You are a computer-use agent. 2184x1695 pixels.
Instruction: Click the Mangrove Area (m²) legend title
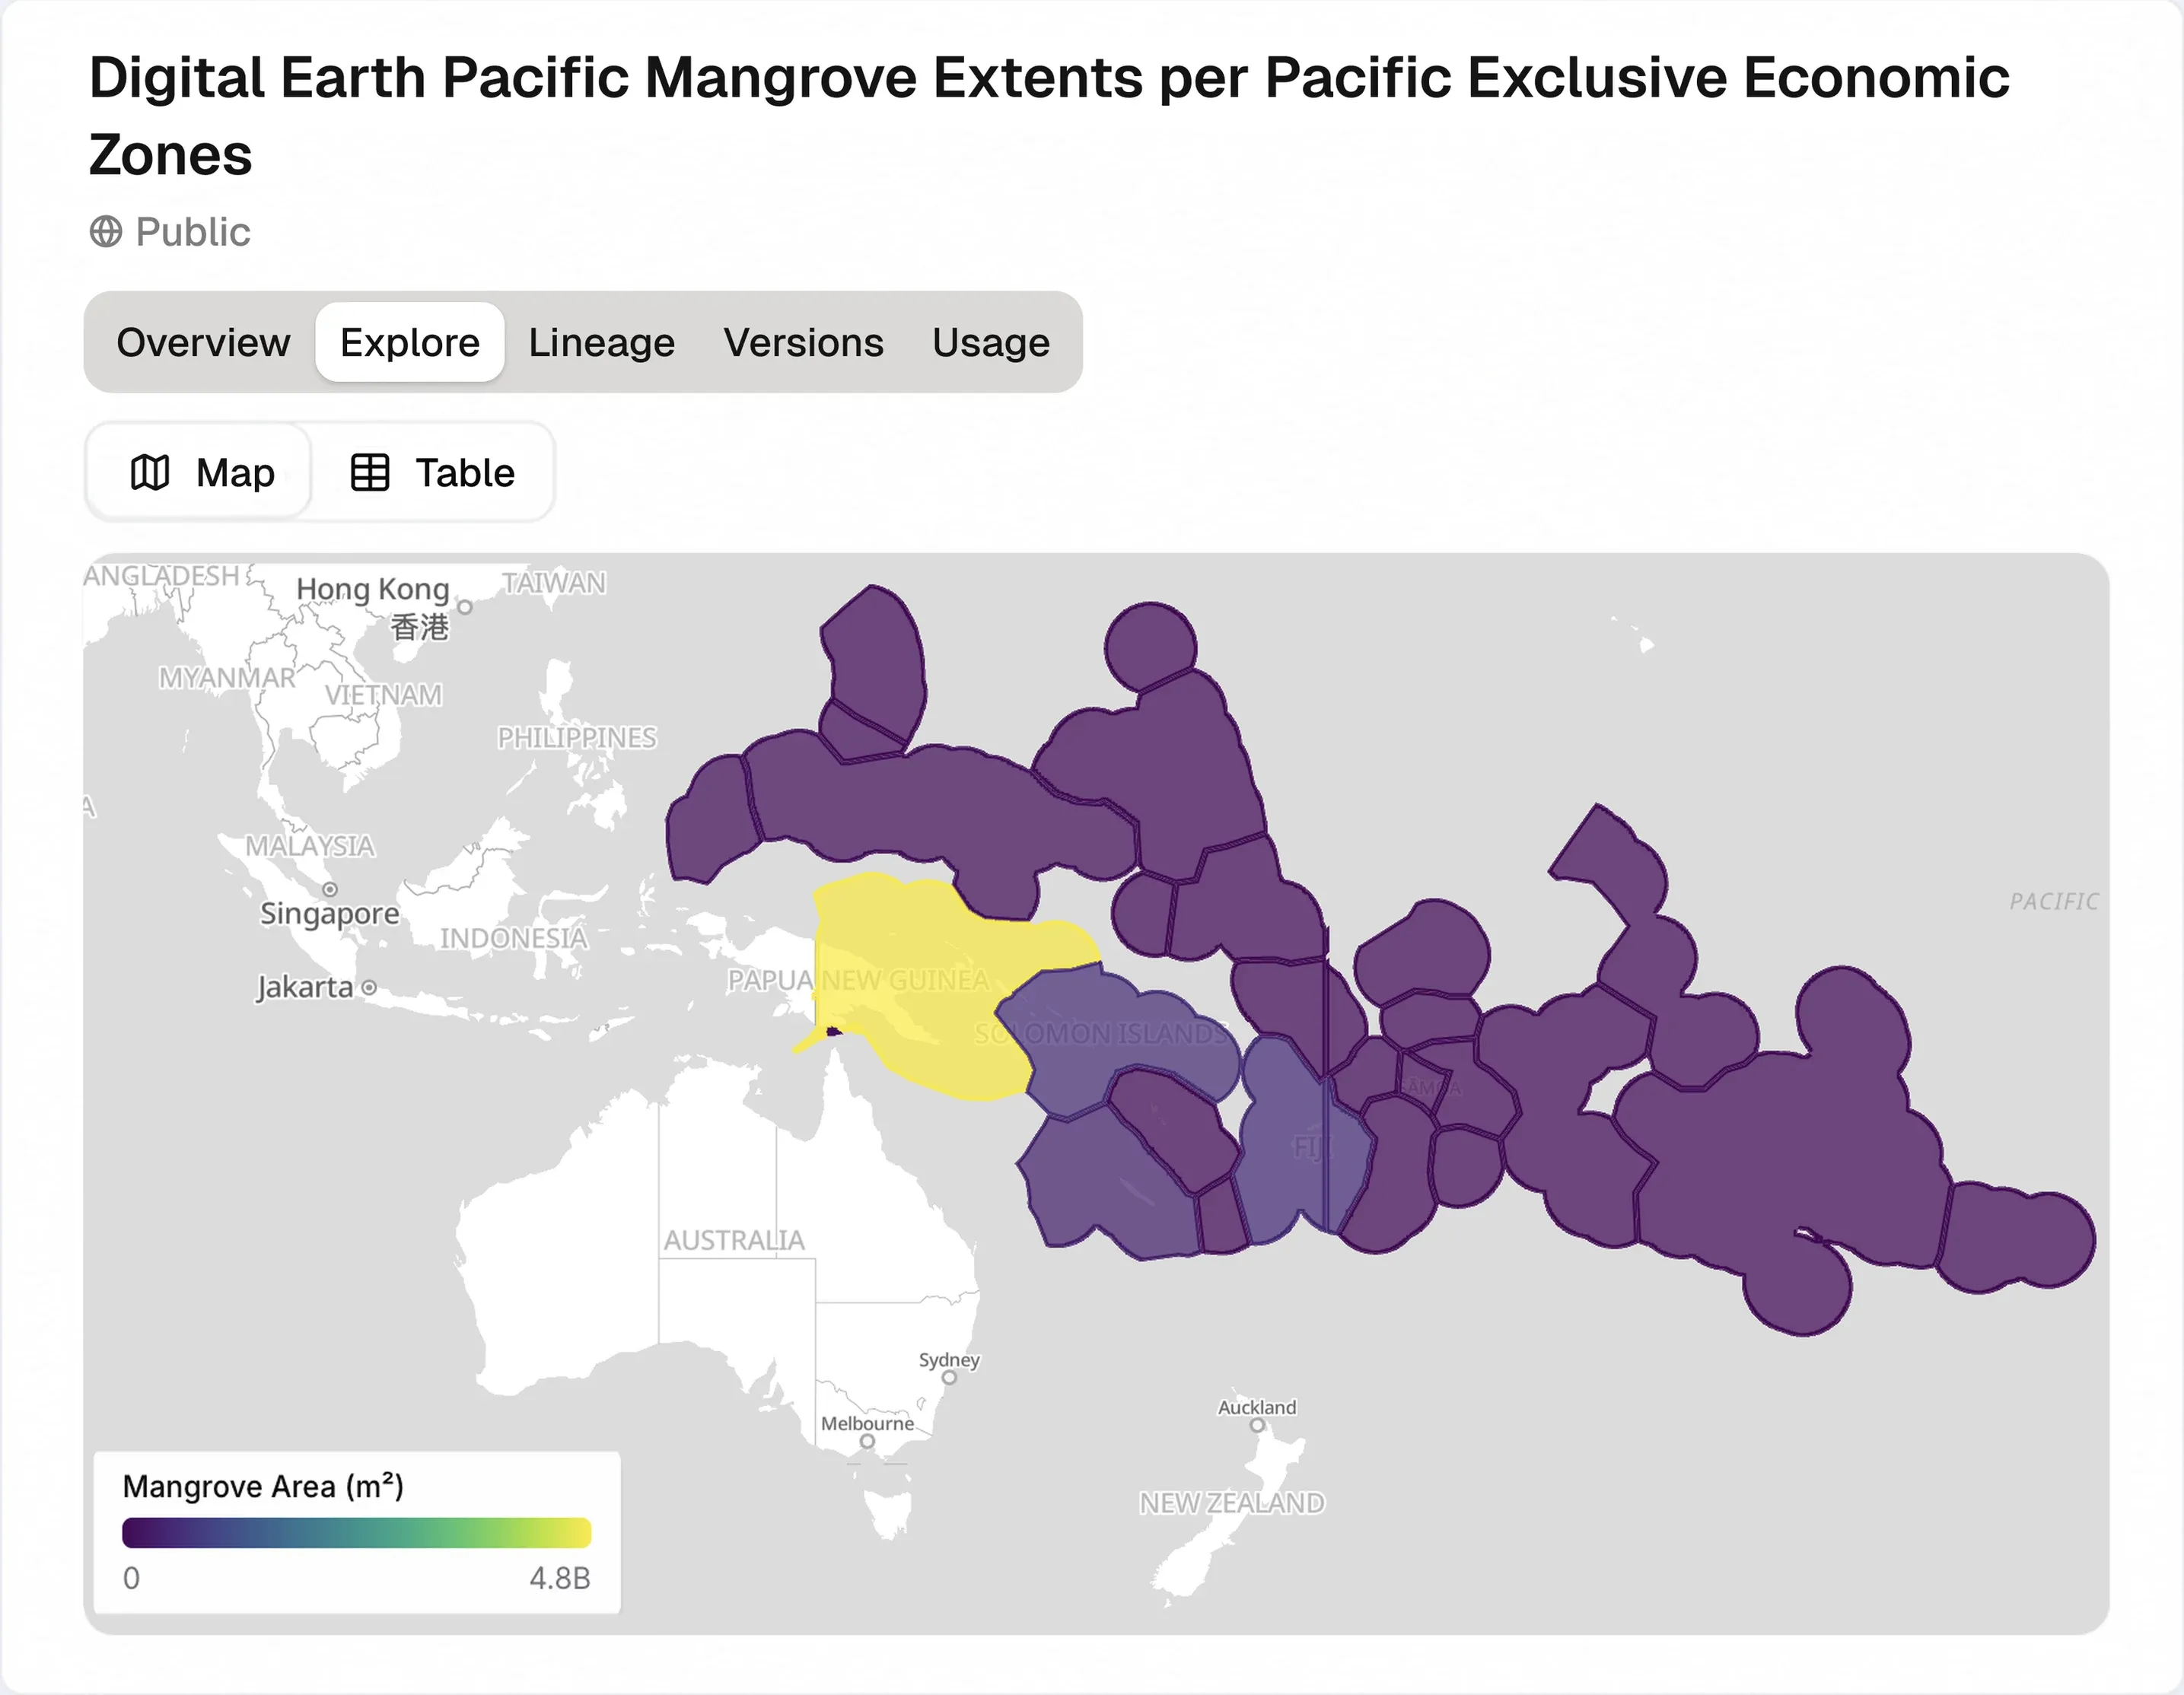point(263,1486)
